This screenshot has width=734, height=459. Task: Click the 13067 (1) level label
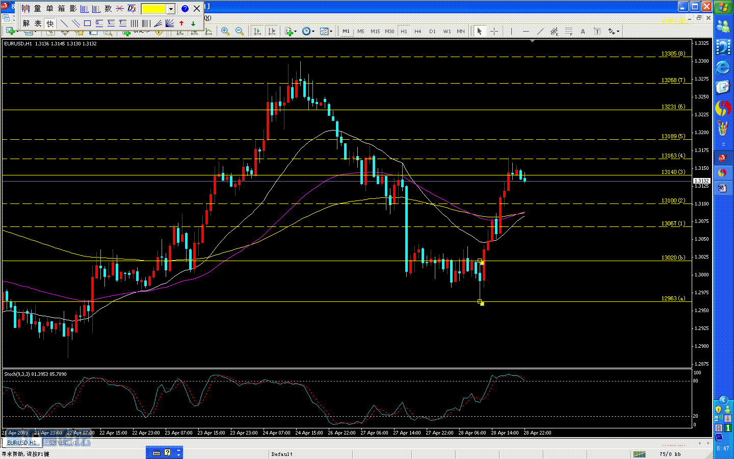tap(673, 223)
